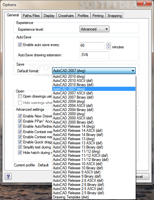Pick AutoCAD Release 13 ASCII (dxf)

(94, 143)
